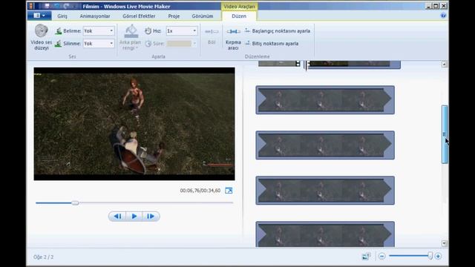This screenshot has width=475, height=267.
Task: Click zoom in plus magnifier icon
Action: pos(438,257)
